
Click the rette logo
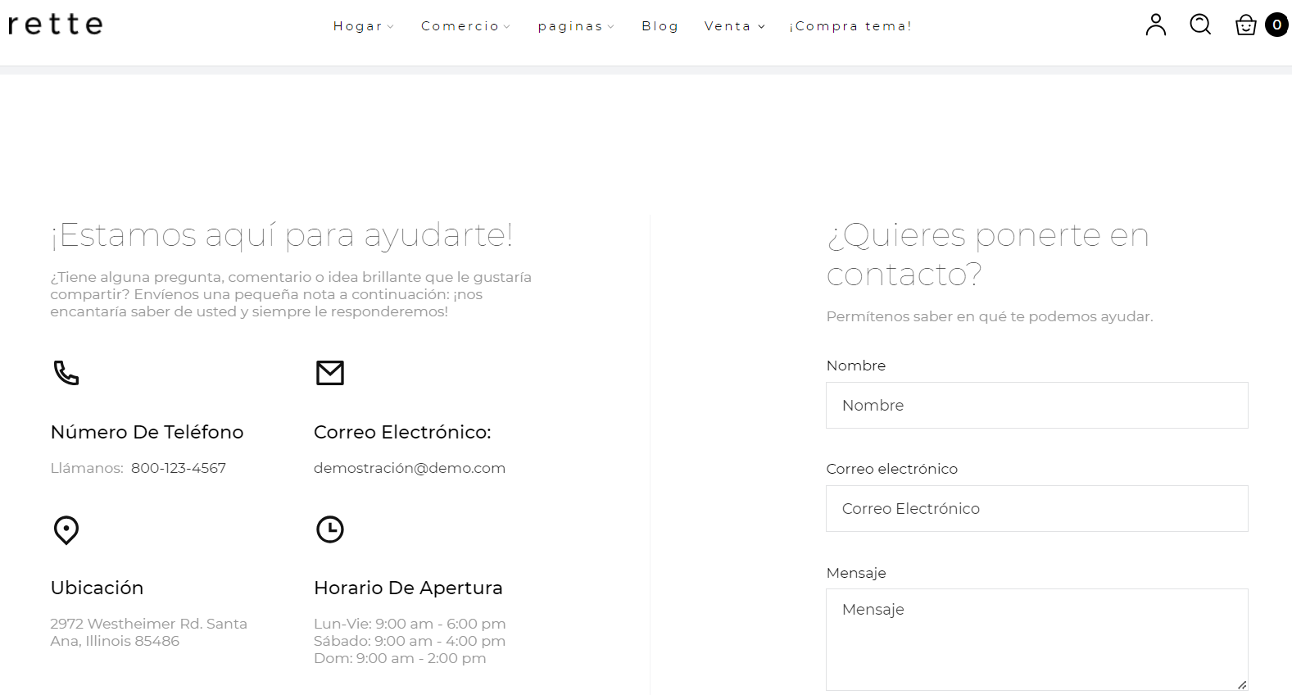(x=55, y=25)
